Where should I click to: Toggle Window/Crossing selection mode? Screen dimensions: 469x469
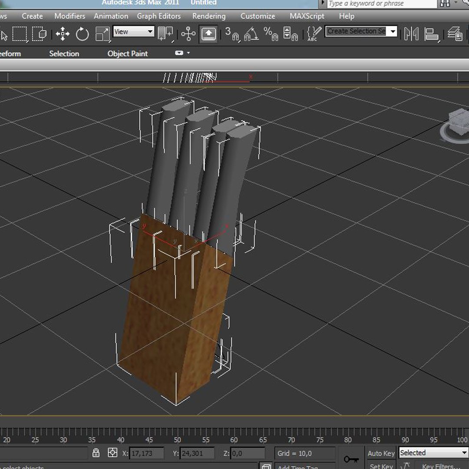pos(40,34)
